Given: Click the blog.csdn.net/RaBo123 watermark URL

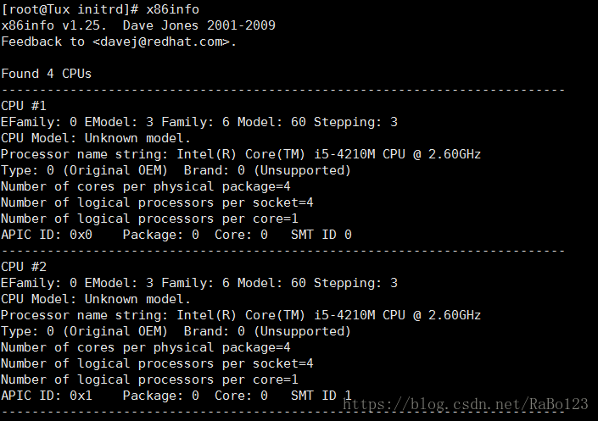Looking at the screenshot, I should pos(466,404).
